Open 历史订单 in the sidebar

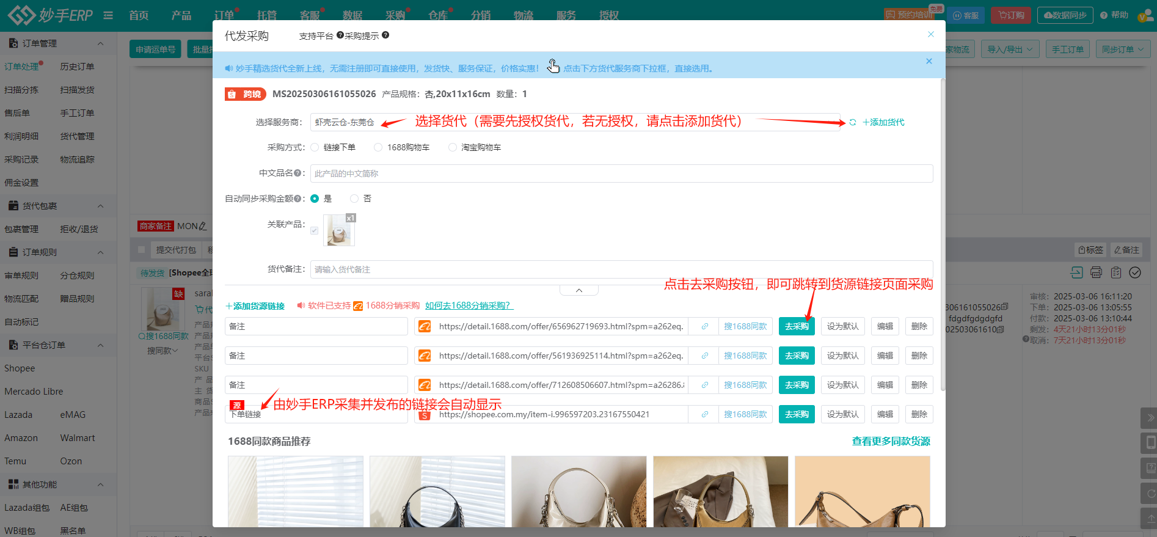(x=77, y=67)
